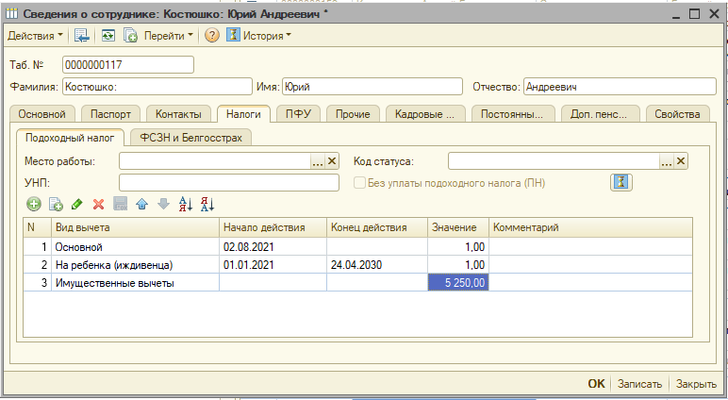The image size is (728, 400).
Task: Sort the table descending
Action: 208,204
